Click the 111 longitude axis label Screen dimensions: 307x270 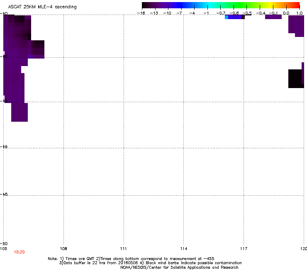coord(123,249)
